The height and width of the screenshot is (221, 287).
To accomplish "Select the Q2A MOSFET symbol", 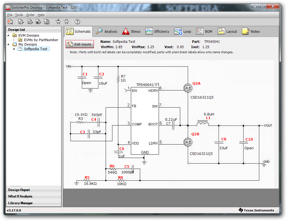I will 188,88.
